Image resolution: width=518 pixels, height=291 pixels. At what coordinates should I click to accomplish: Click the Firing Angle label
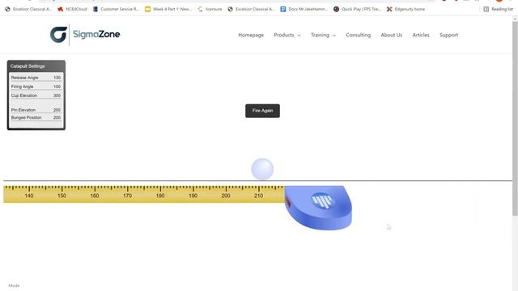pyautogui.click(x=22, y=86)
